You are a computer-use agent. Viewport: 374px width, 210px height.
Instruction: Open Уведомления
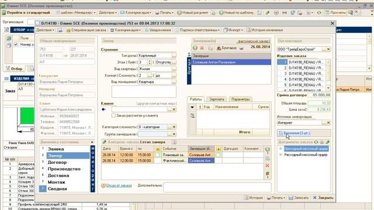pos(158,30)
